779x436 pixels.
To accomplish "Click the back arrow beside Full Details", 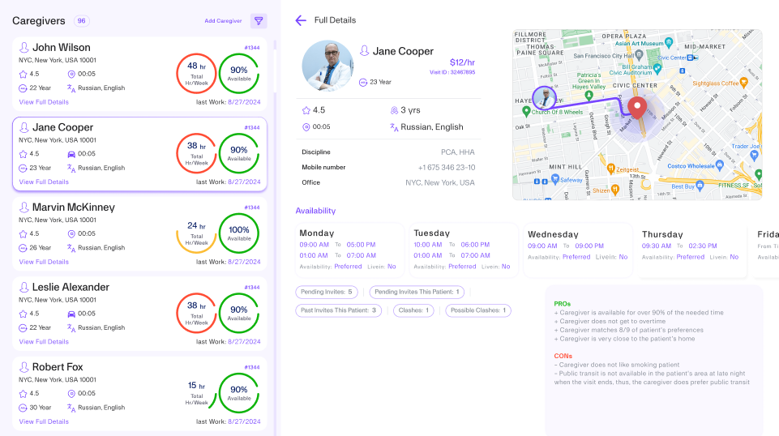I will [301, 20].
